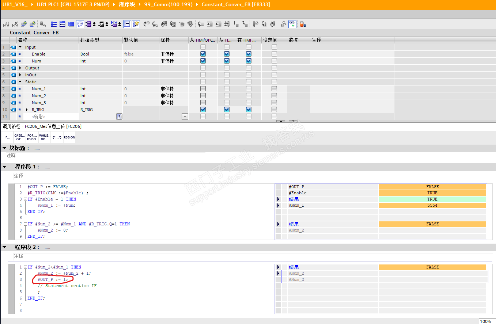Click the tag icon in the Num_3 row

13,103
